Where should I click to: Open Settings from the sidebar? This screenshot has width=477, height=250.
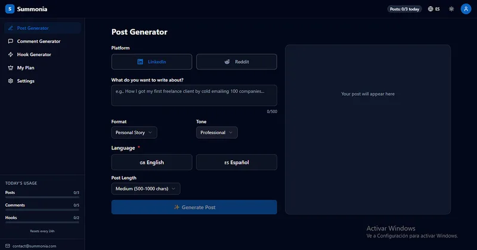point(42,81)
